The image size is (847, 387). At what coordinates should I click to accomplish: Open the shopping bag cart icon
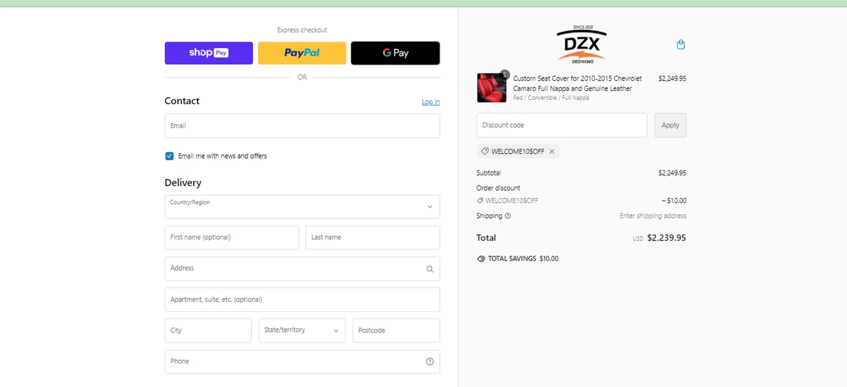pos(681,45)
